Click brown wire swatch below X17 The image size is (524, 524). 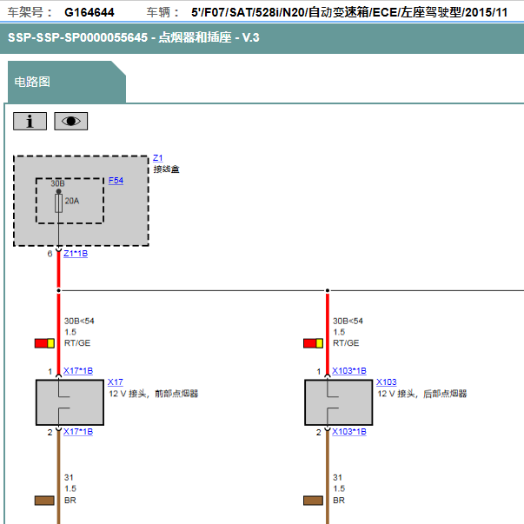click(x=44, y=501)
